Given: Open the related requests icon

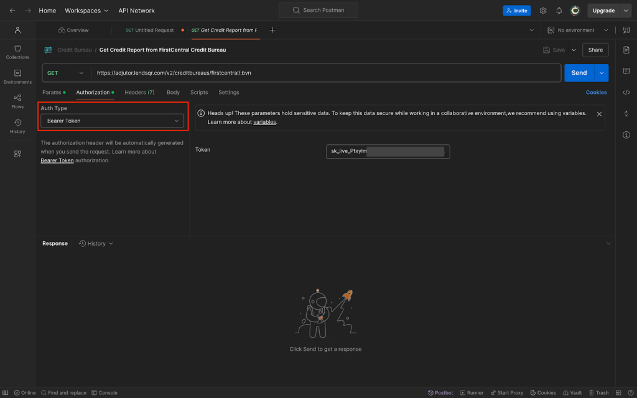Looking at the screenshot, I should [x=626, y=114].
